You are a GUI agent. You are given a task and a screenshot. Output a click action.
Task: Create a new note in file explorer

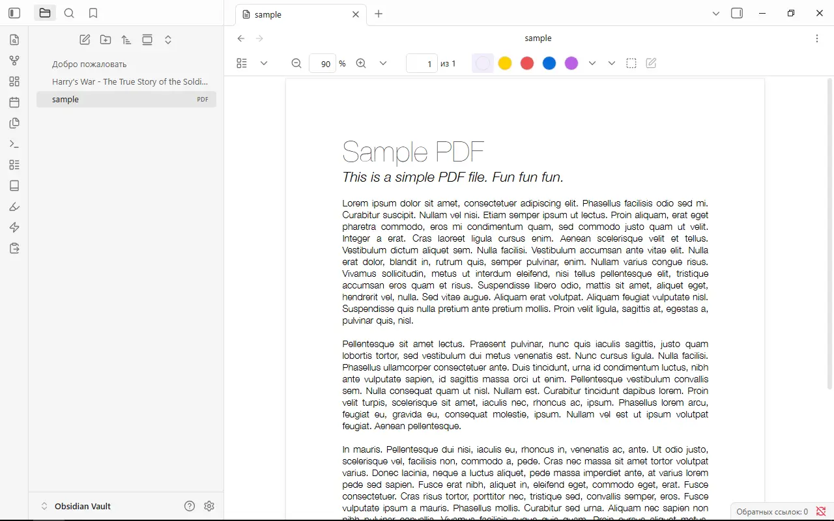[85, 40]
